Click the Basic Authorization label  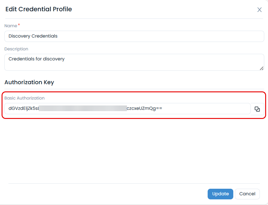[24, 98]
